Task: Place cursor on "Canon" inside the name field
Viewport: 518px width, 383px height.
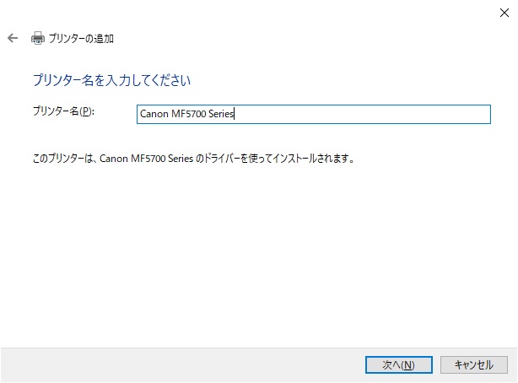Action: tap(154, 114)
